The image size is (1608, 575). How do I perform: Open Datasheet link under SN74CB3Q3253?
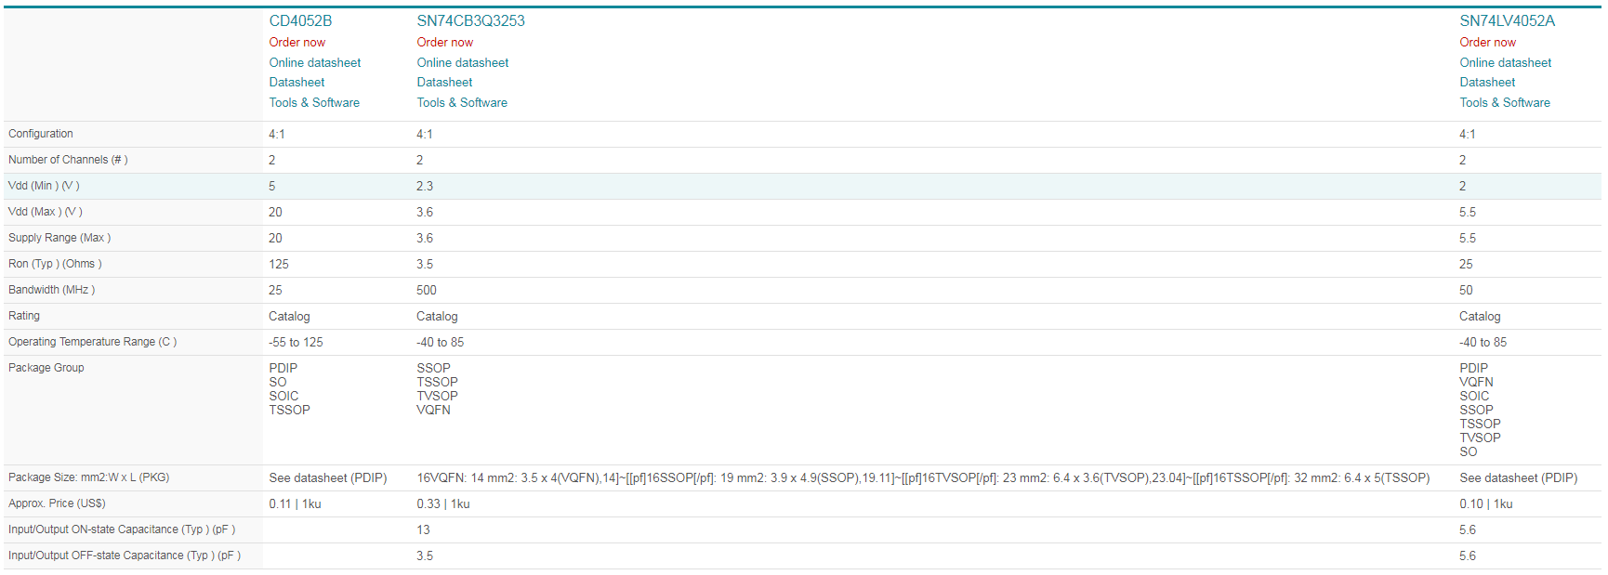point(444,82)
